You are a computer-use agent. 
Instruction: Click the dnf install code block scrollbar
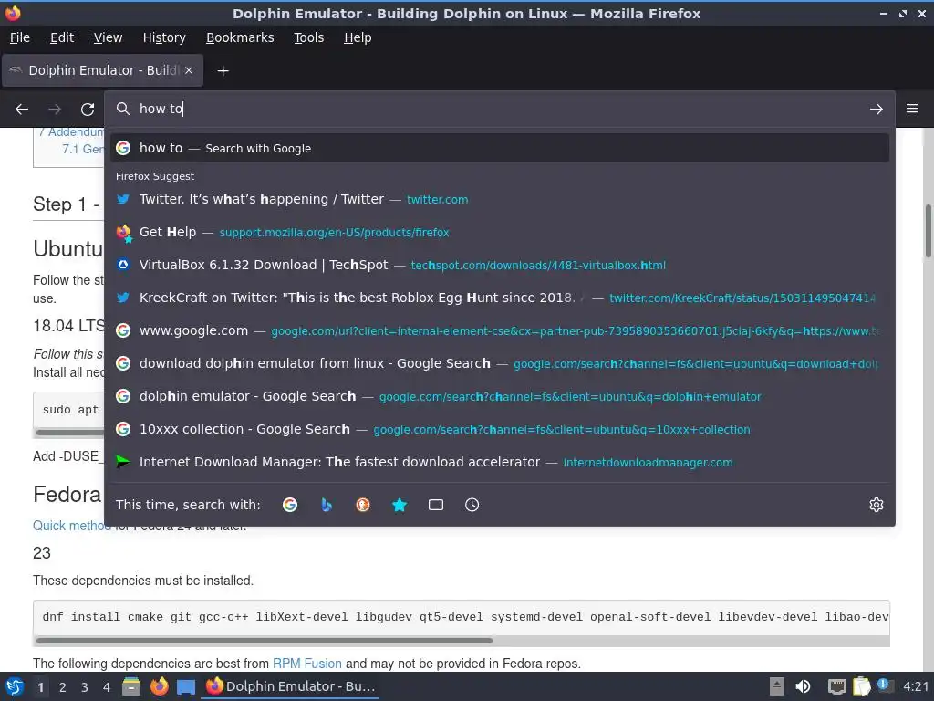pos(264,641)
